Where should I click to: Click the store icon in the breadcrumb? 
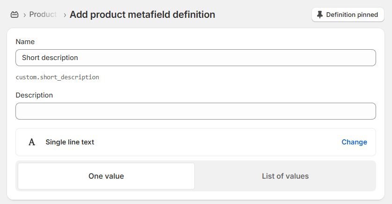point(15,15)
